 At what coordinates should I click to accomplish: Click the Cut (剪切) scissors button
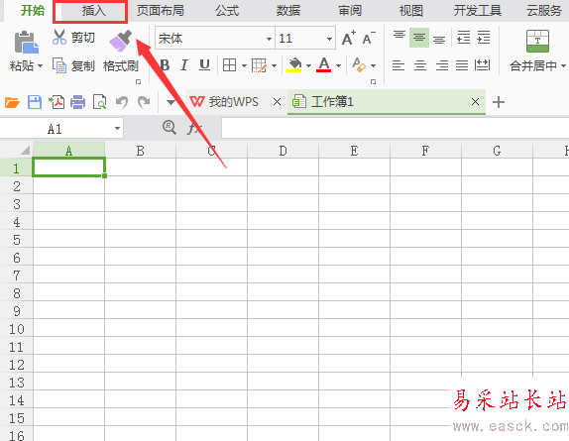(73, 38)
